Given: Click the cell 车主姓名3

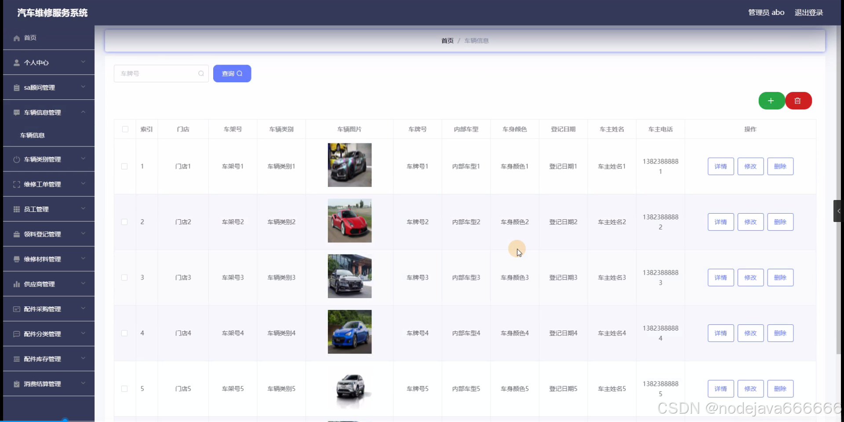Looking at the screenshot, I should 612,278.
